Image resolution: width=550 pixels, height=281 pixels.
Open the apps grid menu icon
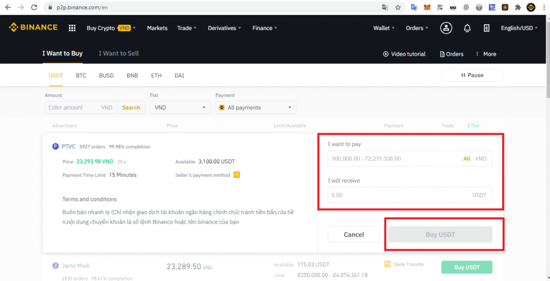[x=72, y=28]
